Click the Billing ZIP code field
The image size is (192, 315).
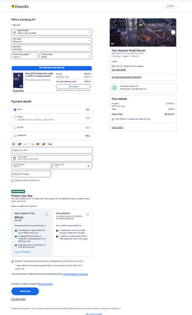(x=31, y=174)
